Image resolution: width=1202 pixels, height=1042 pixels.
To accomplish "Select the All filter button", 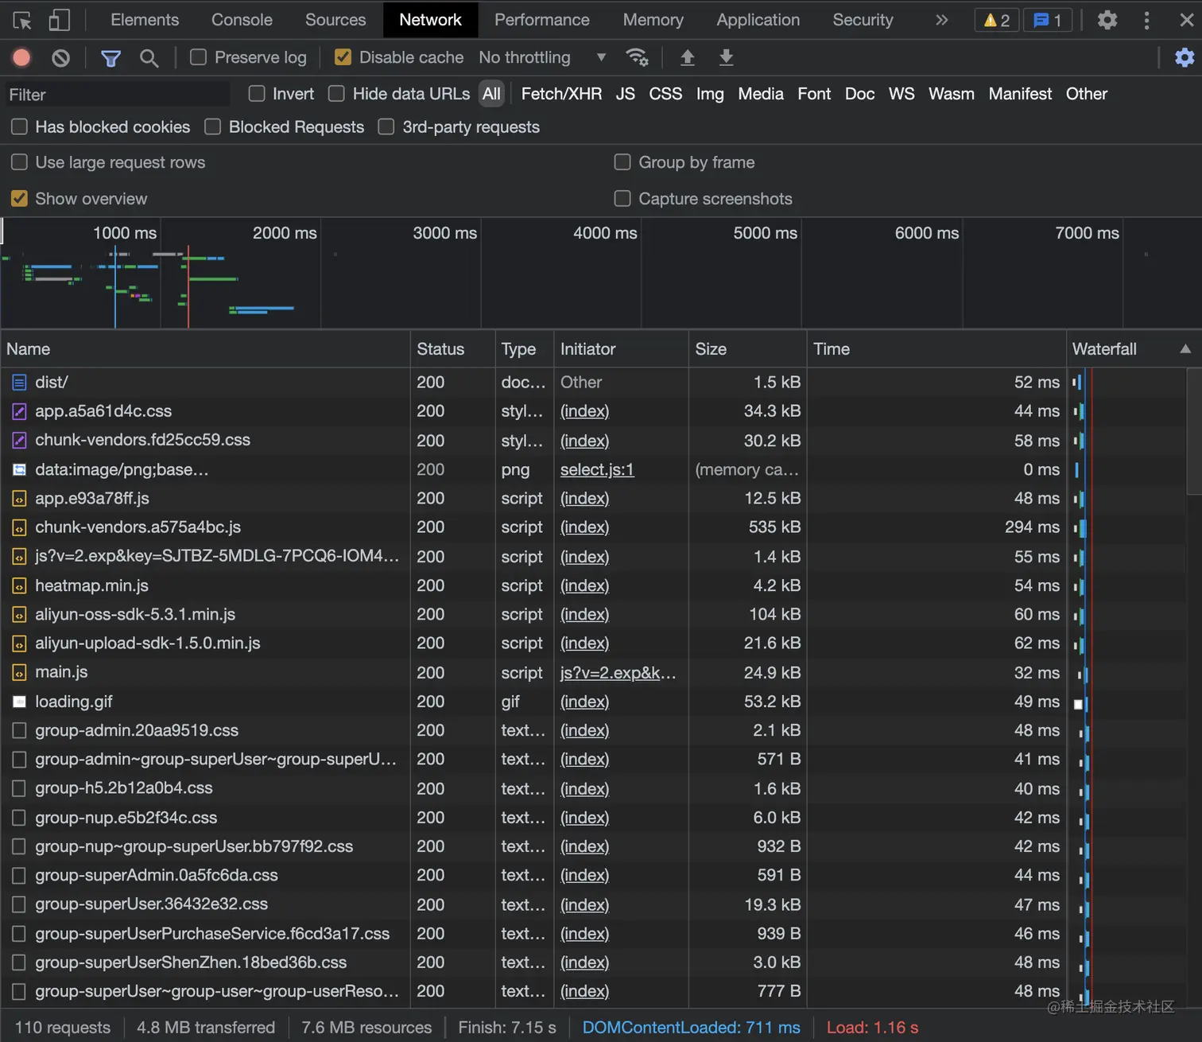I will (492, 94).
